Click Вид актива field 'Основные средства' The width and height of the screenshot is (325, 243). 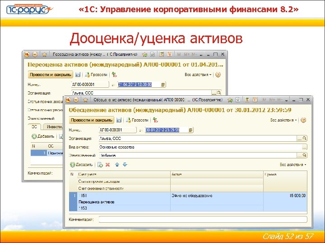point(200,147)
